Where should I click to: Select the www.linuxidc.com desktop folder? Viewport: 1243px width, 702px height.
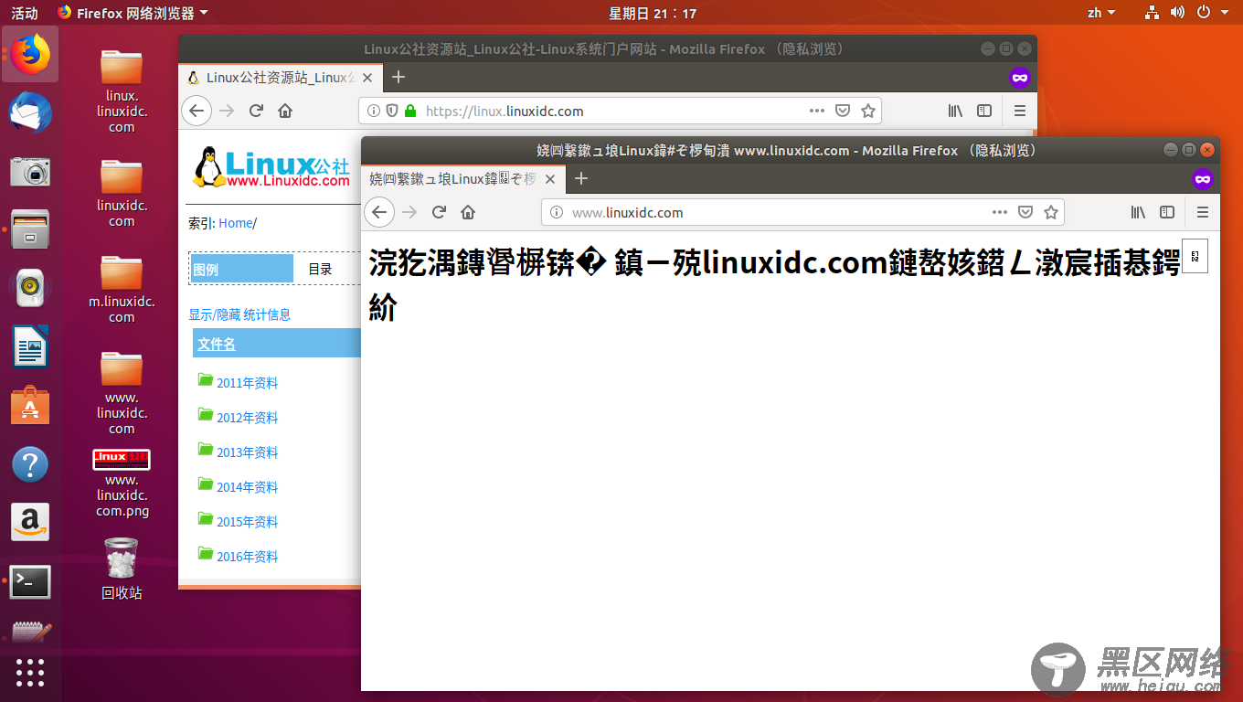(x=122, y=392)
